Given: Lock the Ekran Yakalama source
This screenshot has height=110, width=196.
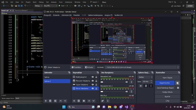Looking at the screenshot, I should (96, 88).
